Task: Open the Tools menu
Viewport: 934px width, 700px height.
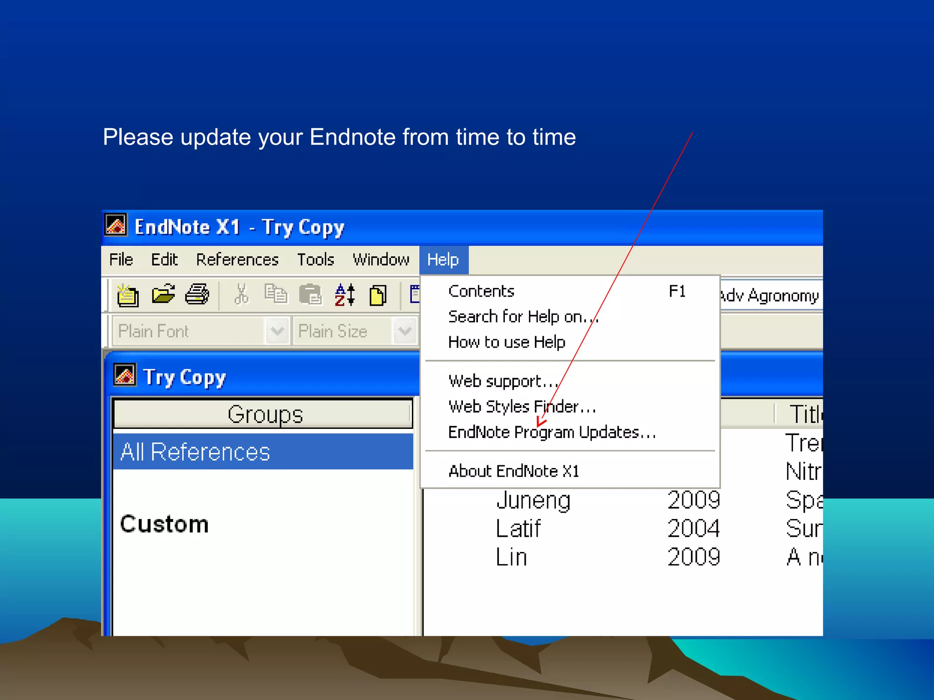Action: pyautogui.click(x=316, y=260)
